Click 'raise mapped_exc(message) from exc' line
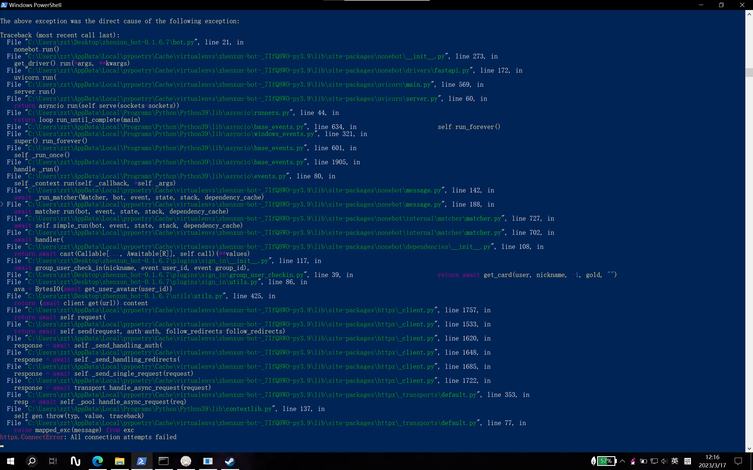 (x=74, y=430)
